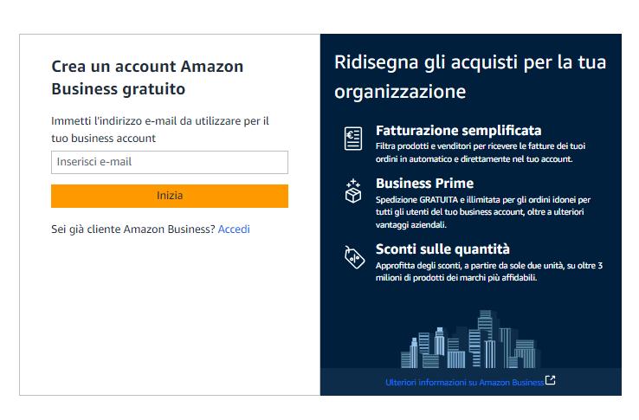639x420 pixels.
Task: Click the quantity discount tag icon
Action: point(354,256)
